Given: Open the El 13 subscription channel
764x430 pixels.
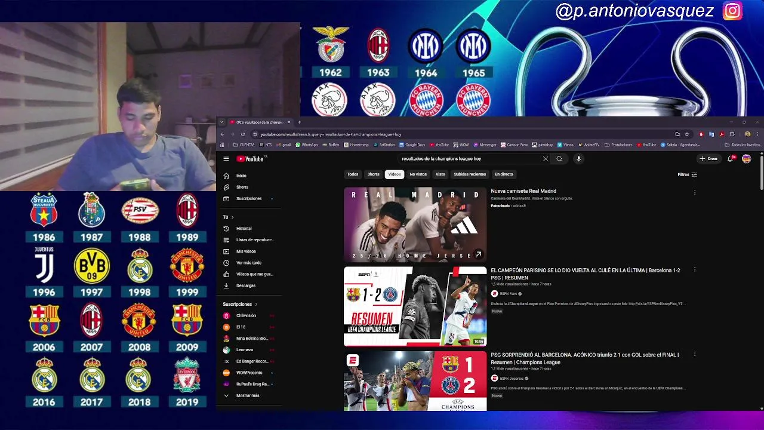Looking at the screenshot, I should pyautogui.click(x=241, y=327).
